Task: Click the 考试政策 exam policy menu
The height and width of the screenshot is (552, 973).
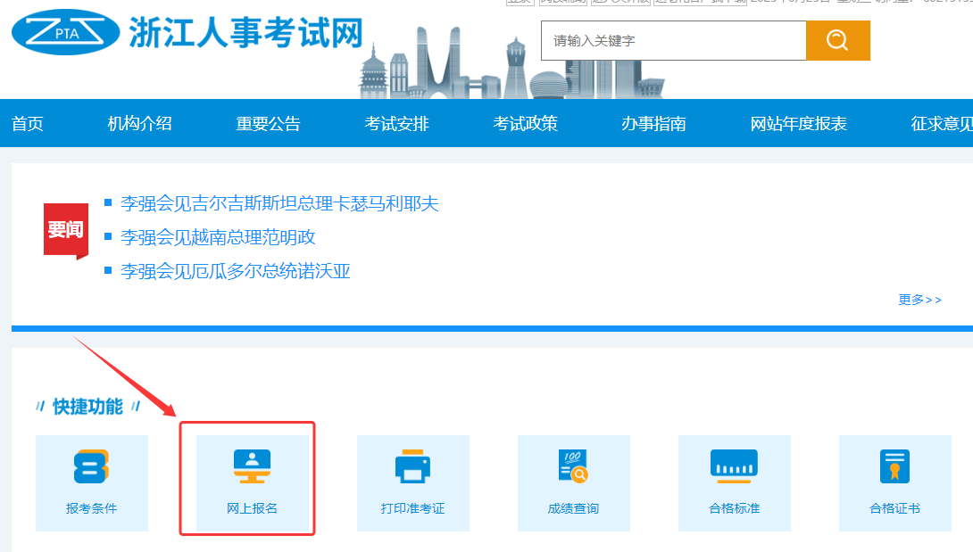Action: 525,123
